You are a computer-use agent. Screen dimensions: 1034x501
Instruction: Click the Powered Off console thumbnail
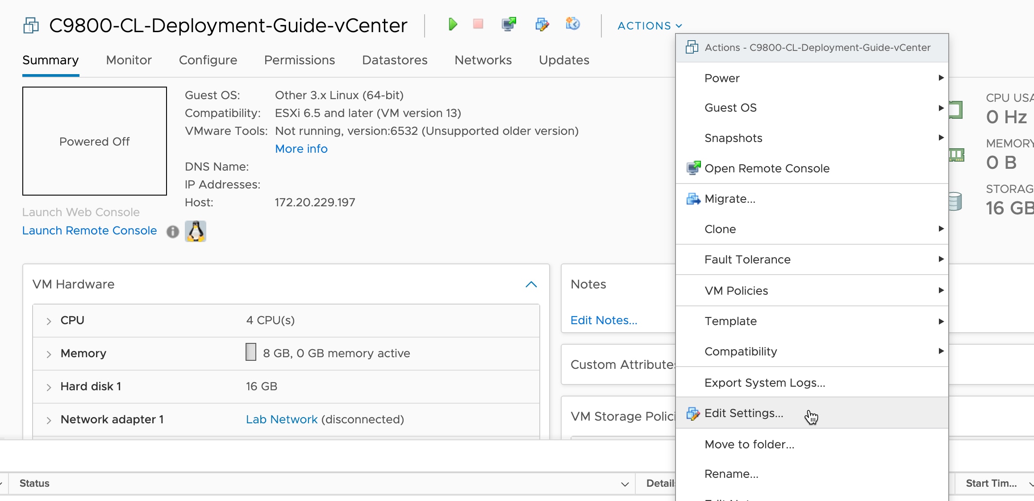[95, 141]
